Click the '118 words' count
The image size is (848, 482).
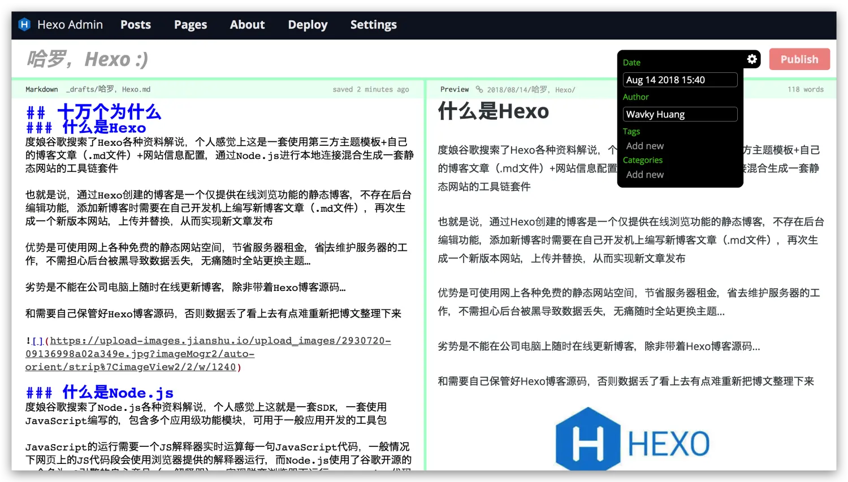pos(806,89)
